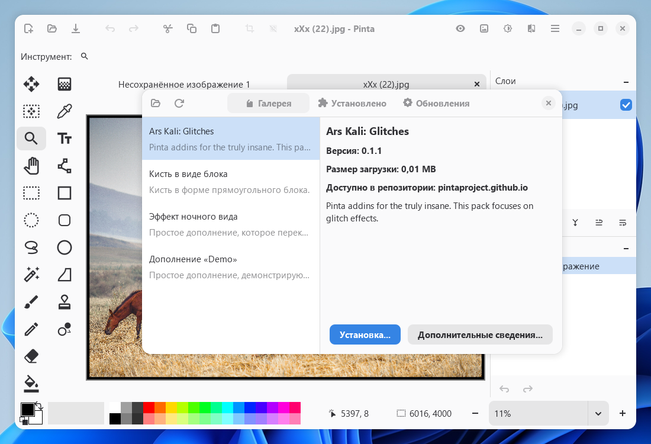The width and height of the screenshot is (651, 444).
Task: Select the Pencil tool
Action: coord(31,329)
